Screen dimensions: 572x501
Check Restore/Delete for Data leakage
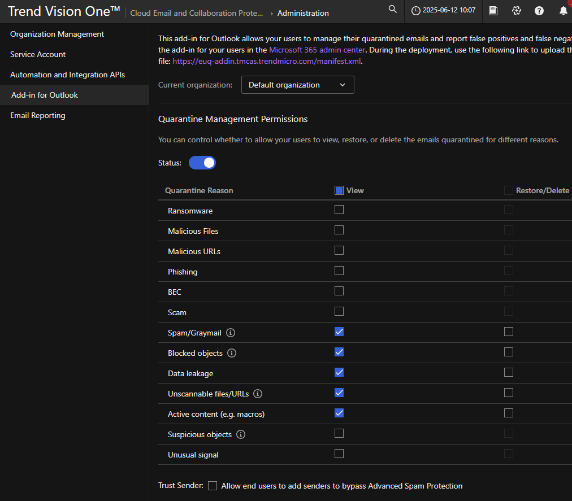pyautogui.click(x=509, y=372)
